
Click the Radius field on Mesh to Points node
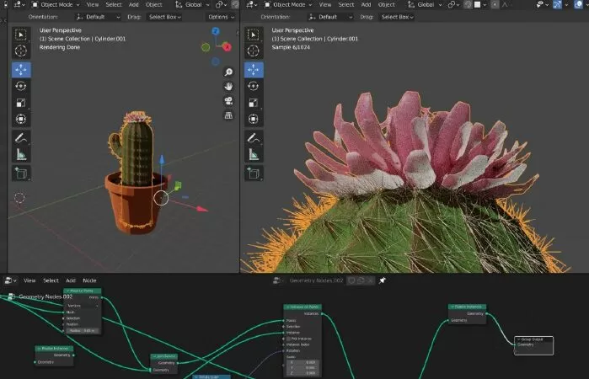[x=83, y=331]
